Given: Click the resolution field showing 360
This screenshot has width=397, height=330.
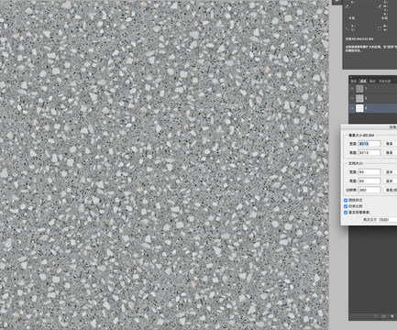Looking at the screenshot, I should point(369,190).
